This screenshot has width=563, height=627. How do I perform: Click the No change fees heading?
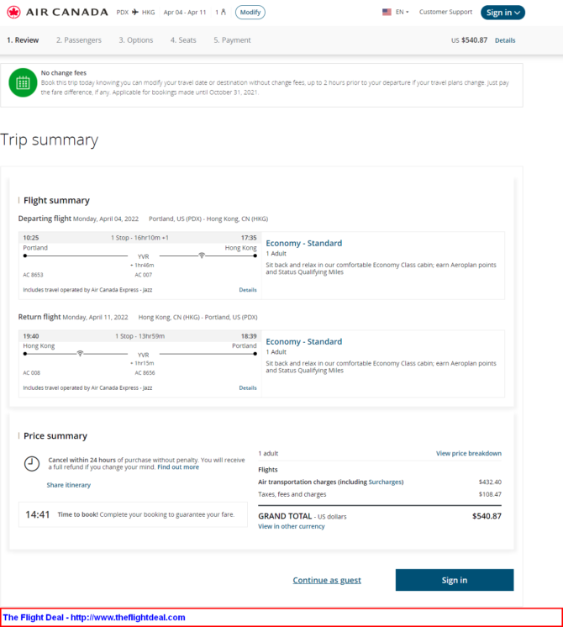[64, 73]
